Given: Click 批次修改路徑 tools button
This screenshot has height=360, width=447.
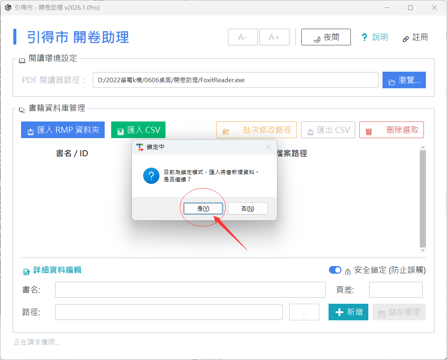Looking at the screenshot, I should [256, 130].
